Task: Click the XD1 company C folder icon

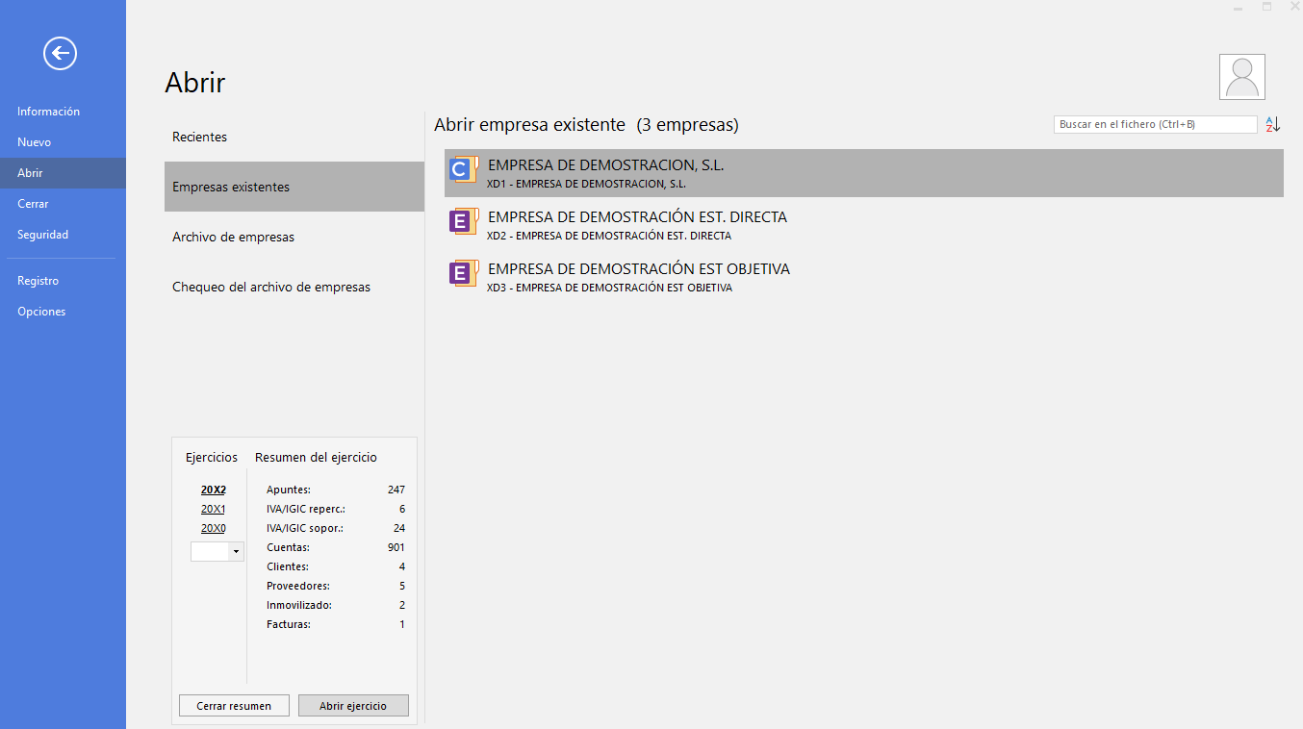Action: (x=464, y=170)
